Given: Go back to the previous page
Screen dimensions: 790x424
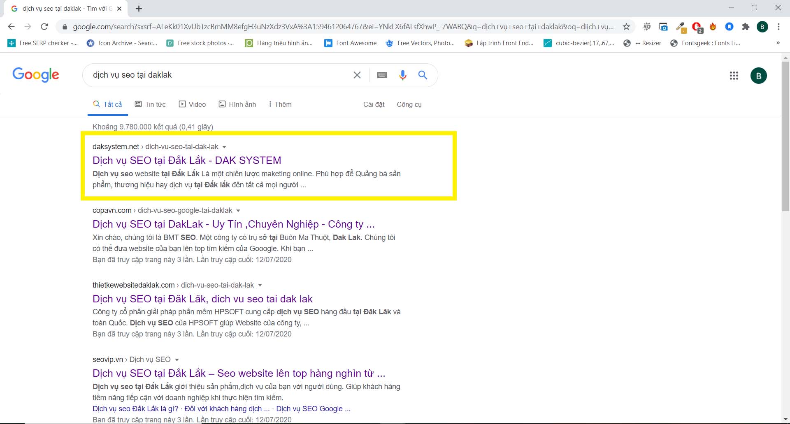Looking at the screenshot, I should [12, 27].
